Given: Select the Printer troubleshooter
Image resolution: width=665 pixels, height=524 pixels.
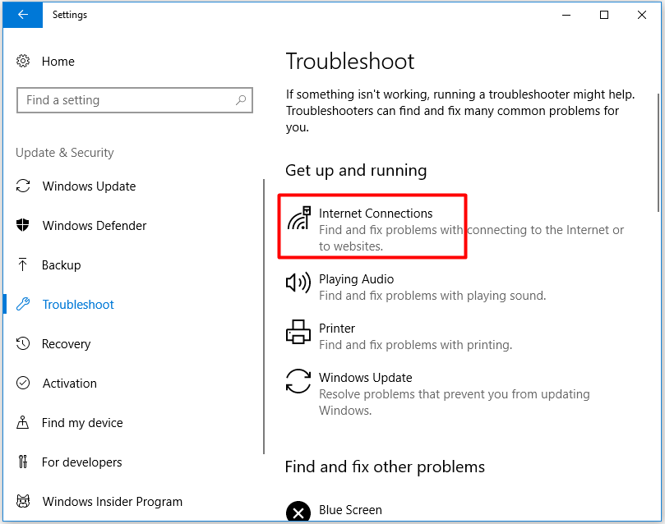Looking at the screenshot, I should point(337,329).
